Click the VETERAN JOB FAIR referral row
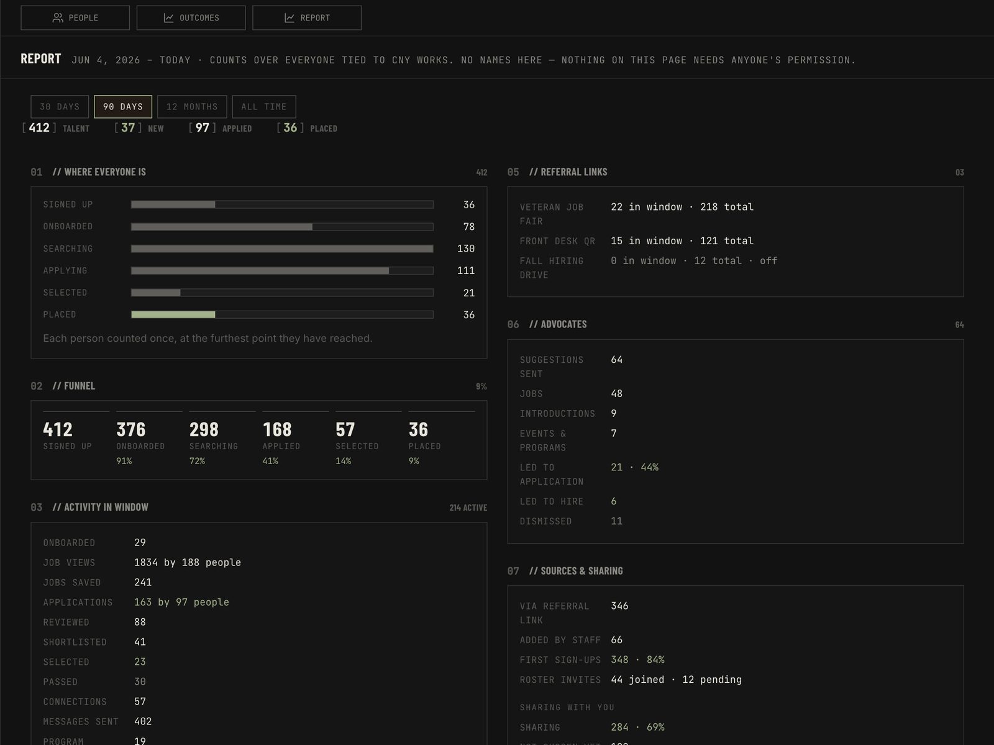This screenshot has height=745, width=994. click(736, 214)
